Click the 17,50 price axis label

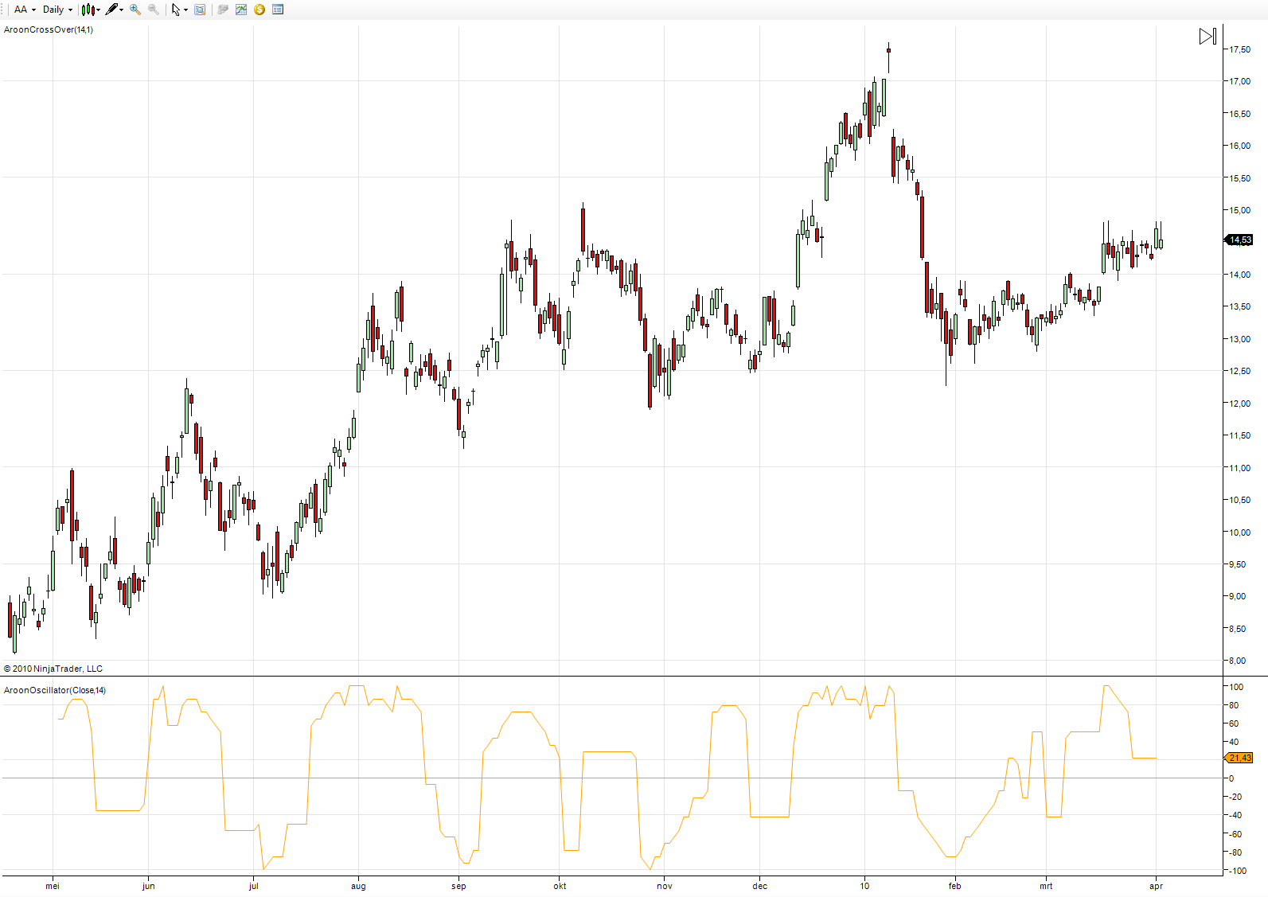coord(1239,49)
